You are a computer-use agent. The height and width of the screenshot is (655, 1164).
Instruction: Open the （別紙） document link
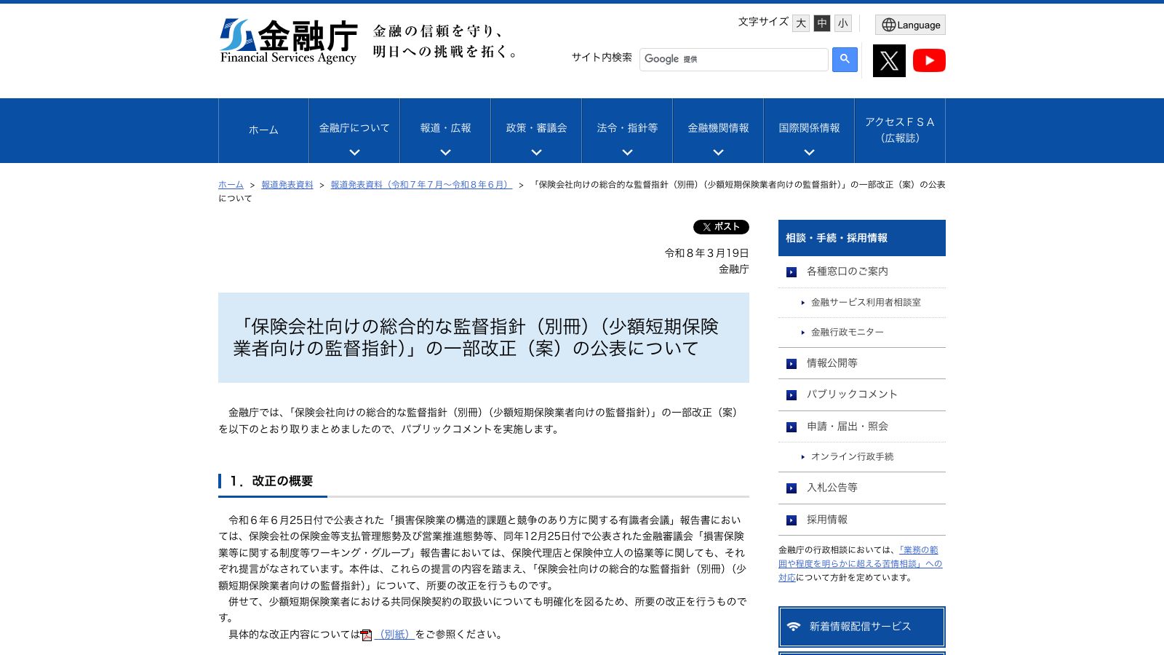coord(394,635)
